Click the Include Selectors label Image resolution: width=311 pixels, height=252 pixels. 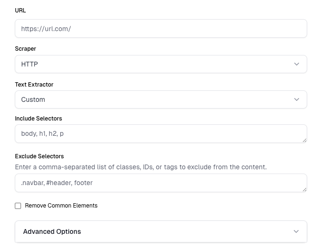coord(38,118)
